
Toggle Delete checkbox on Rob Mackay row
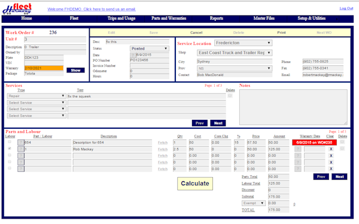[342, 149]
